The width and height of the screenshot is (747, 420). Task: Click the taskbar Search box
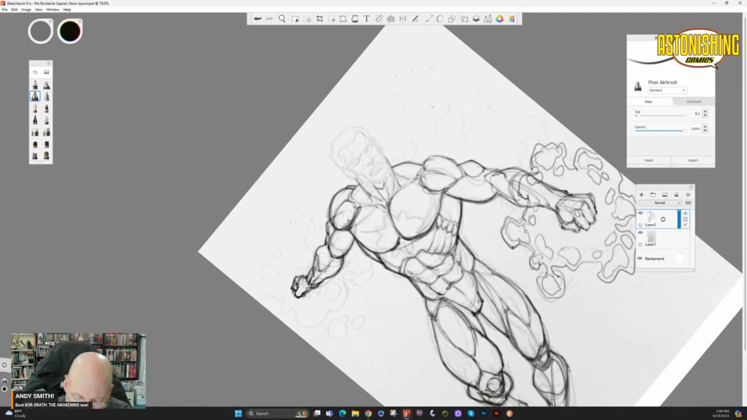(x=278, y=414)
